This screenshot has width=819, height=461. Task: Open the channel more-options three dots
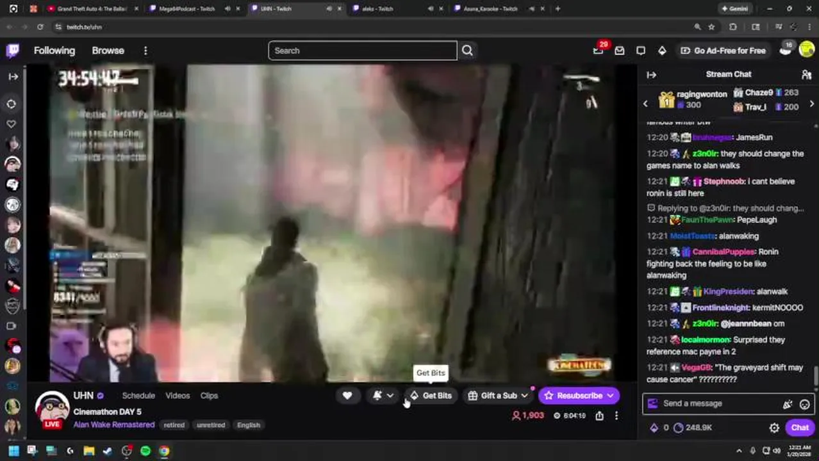616,416
